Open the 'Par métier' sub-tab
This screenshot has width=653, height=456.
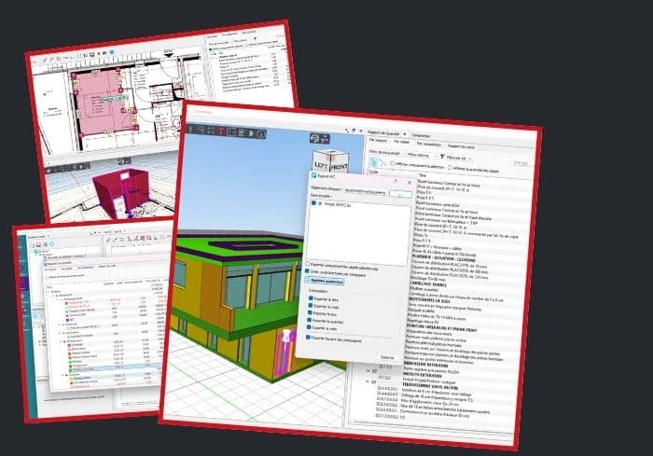click(401, 142)
